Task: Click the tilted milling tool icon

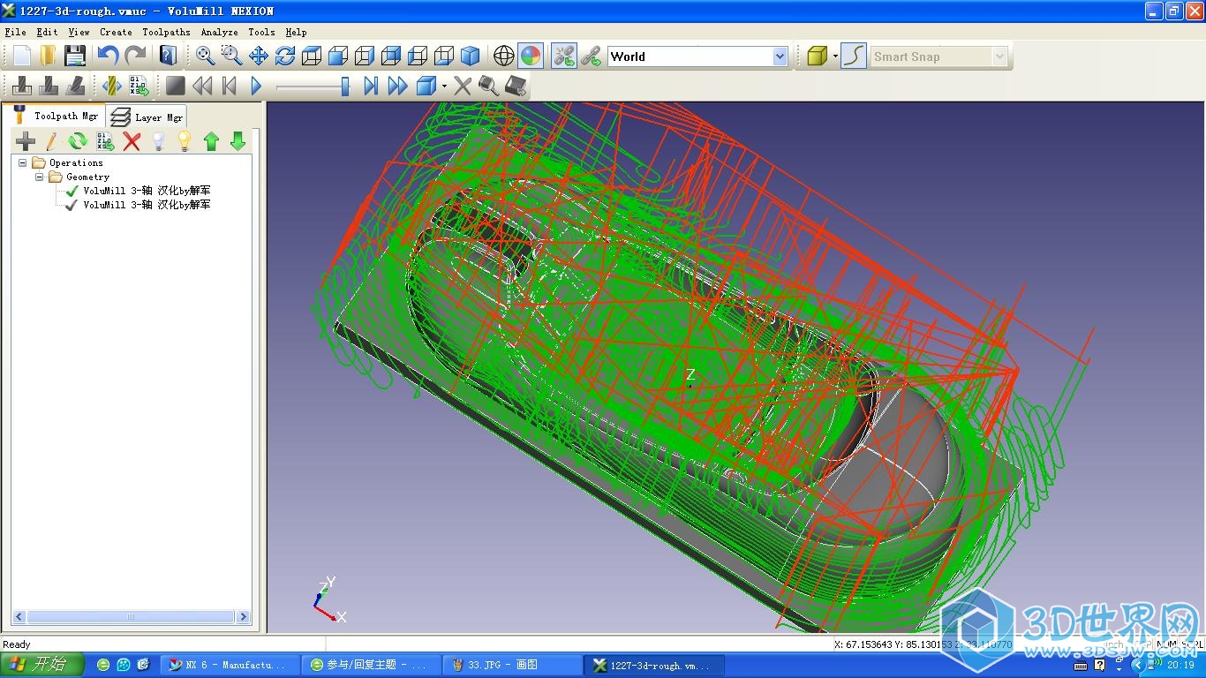Action: [76, 86]
